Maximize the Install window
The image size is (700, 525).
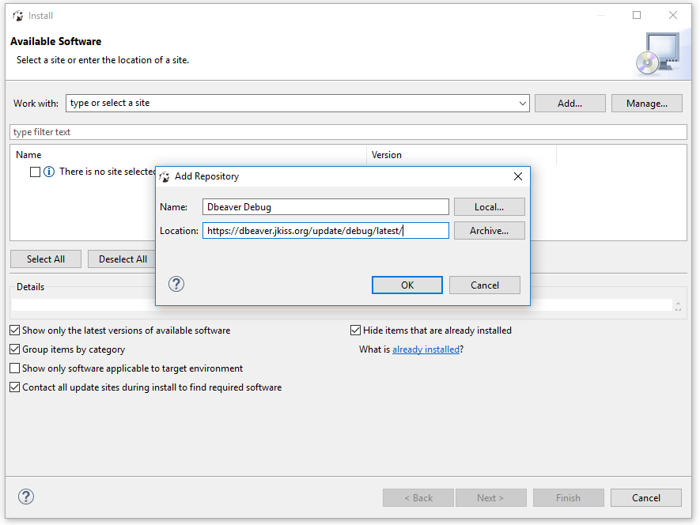[637, 15]
